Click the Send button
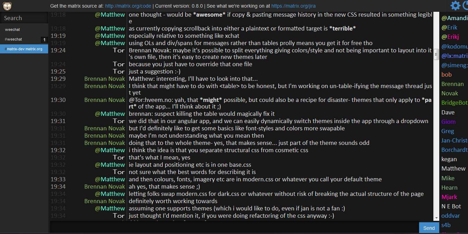Viewport: 468px width, 234px height. coord(429,228)
